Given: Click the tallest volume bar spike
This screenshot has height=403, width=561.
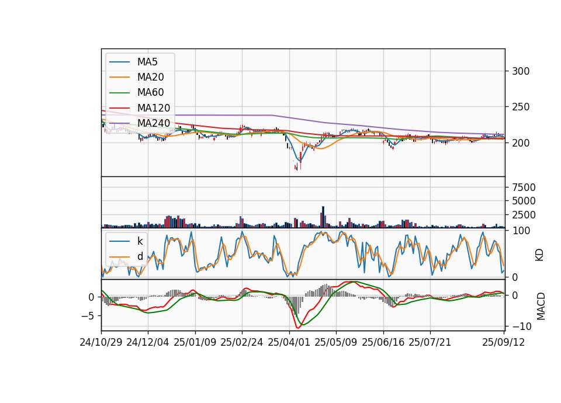Looking at the screenshot, I should pyautogui.click(x=323, y=217).
